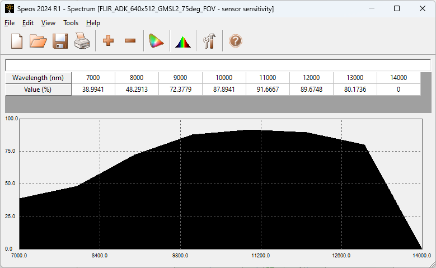Click the New file icon
This screenshot has width=436, height=268.
pyautogui.click(x=17, y=41)
